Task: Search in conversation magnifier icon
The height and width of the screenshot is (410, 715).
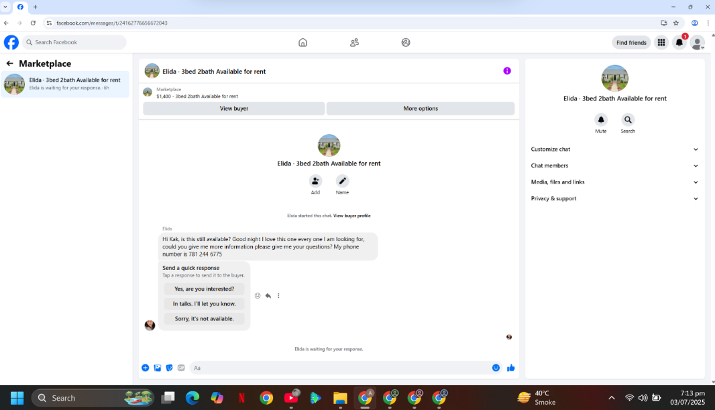Action: pos(628,119)
